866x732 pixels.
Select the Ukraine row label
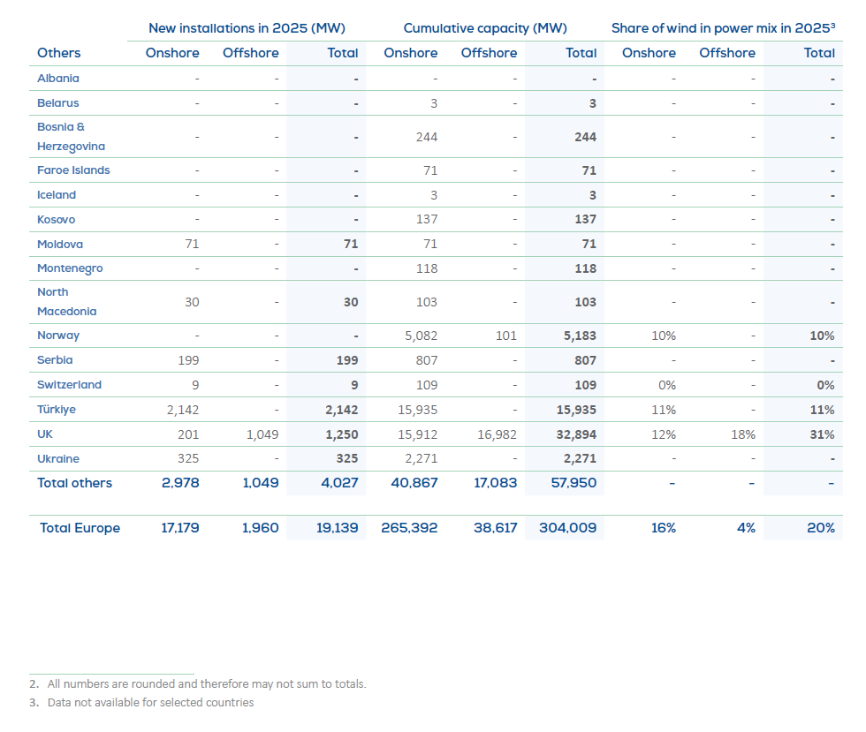point(58,459)
